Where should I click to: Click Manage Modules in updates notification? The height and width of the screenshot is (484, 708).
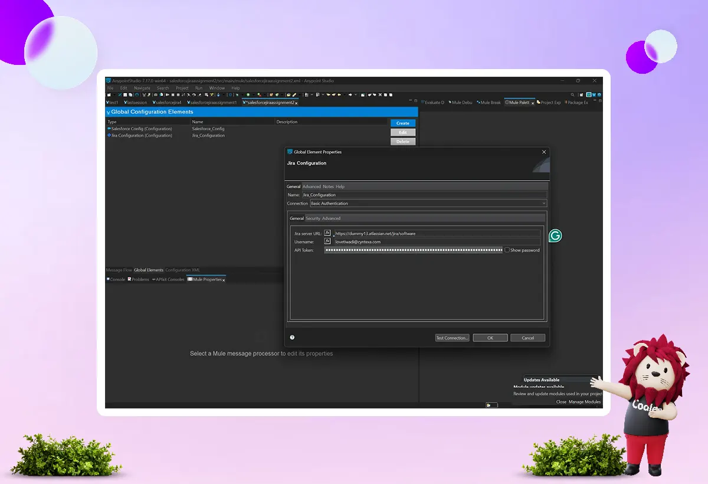tap(585, 402)
